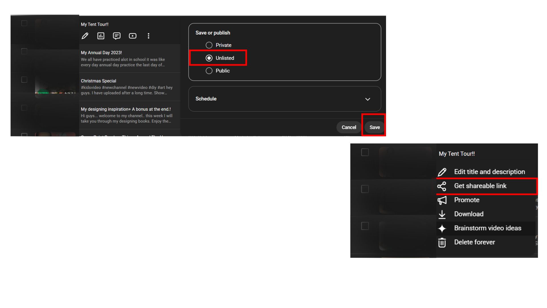The width and height of the screenshot is (547, 308).
Task: Click the Get shareable link share icon
Action: (442, 186)
